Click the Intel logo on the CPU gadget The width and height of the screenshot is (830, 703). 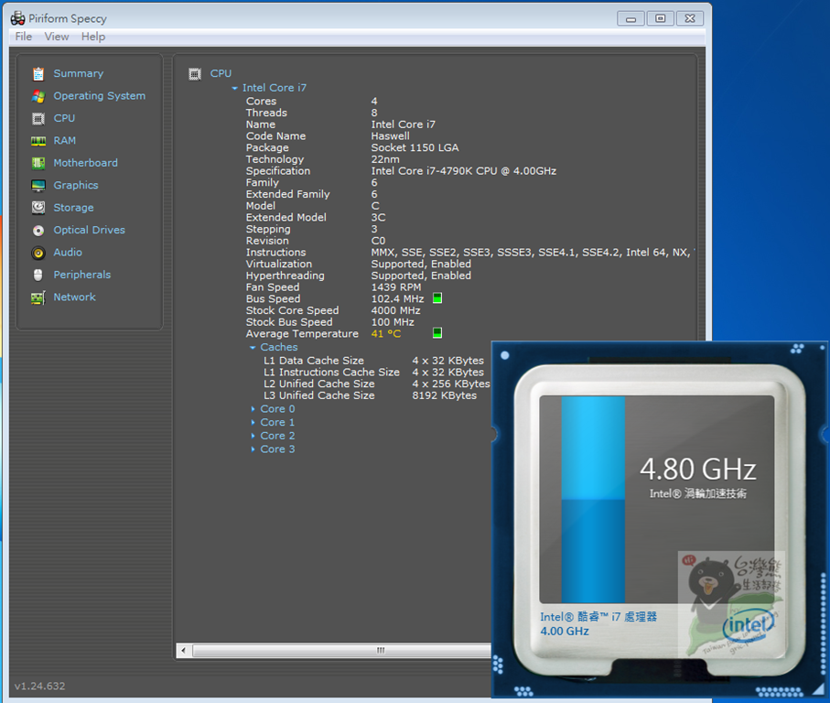tap(748, 626)
